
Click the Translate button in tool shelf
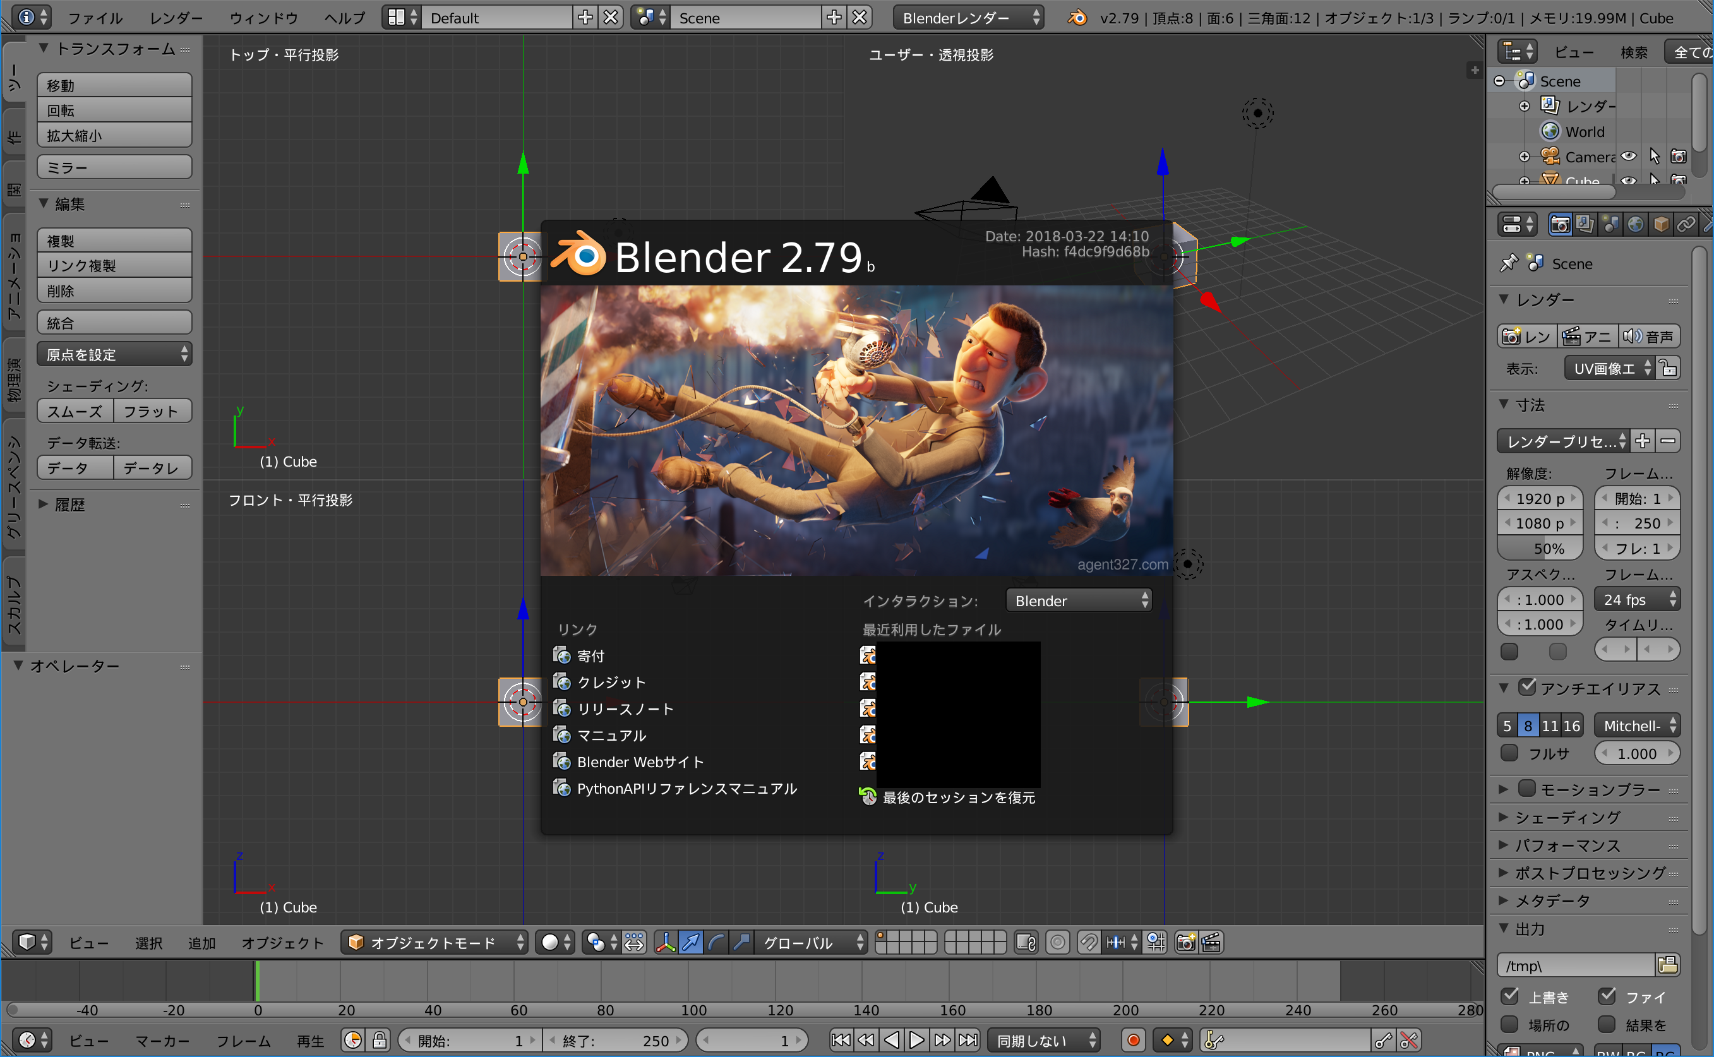click(x=115, y=85)
